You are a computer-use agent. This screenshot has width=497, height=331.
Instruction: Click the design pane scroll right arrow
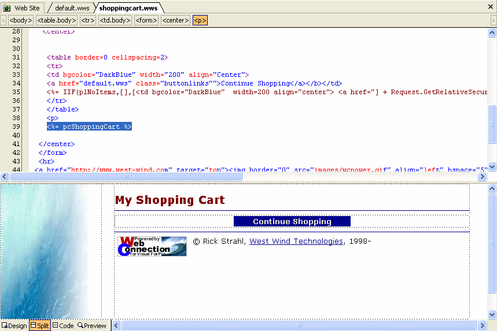(x=482, y=325)
